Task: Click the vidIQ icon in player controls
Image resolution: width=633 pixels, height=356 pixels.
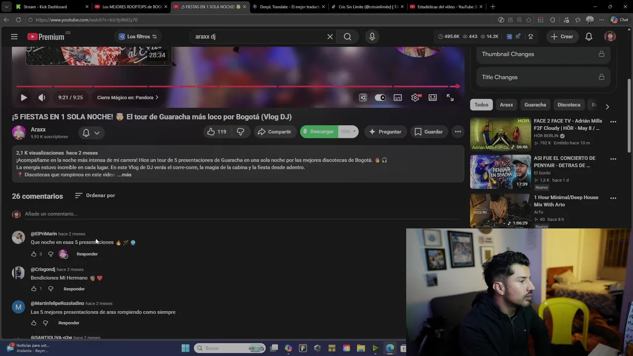Action: [363, 97]
